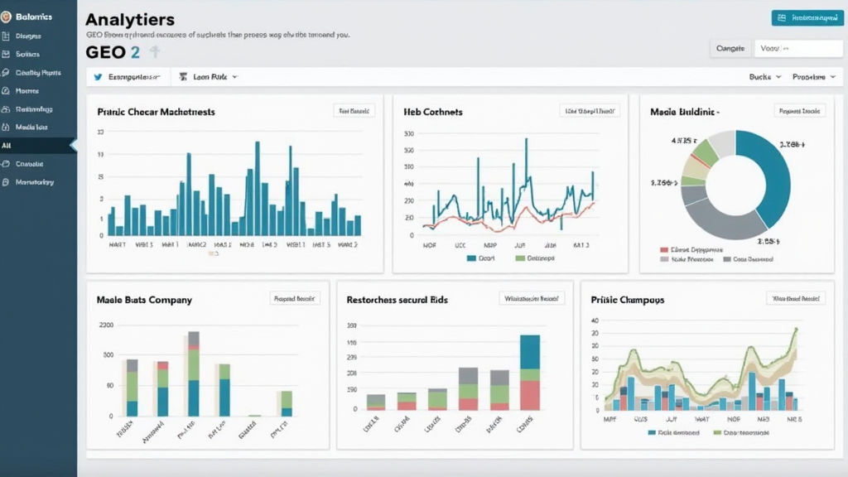Toggle the red series in the donut chart legend

click(663, 249)
